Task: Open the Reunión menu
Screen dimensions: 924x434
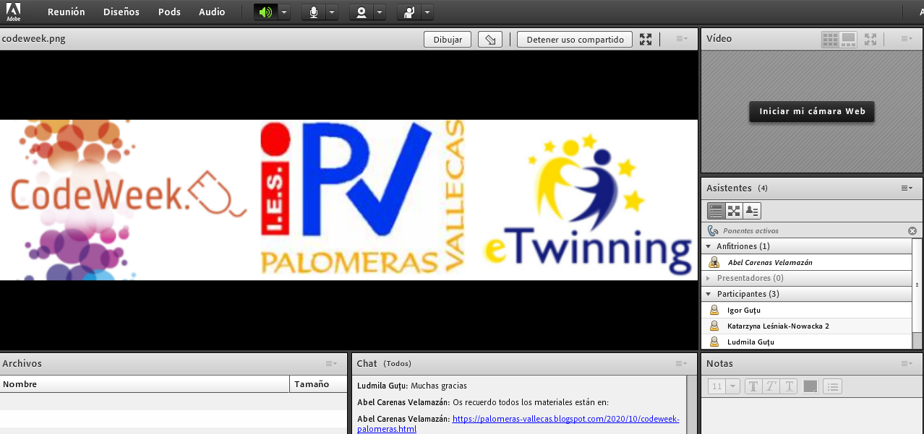Action: tap(66, 12)
